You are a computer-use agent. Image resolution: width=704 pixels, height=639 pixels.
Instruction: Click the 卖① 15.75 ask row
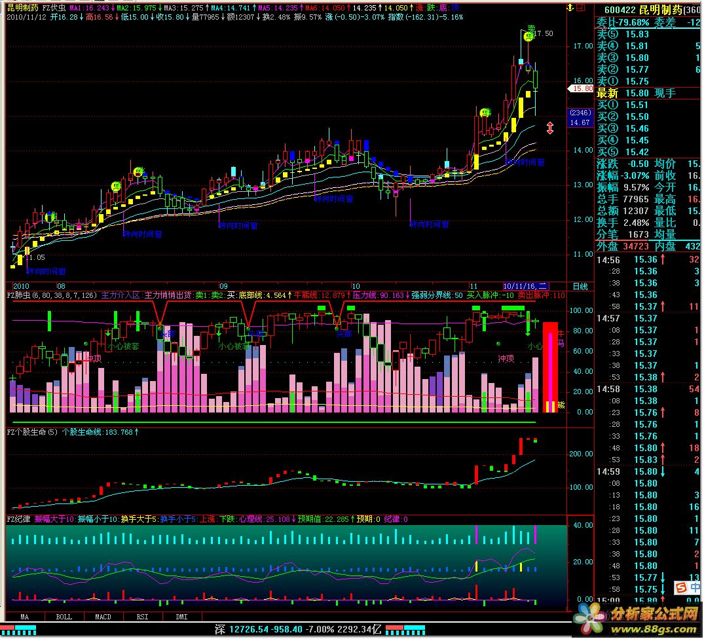click(648, 81)
